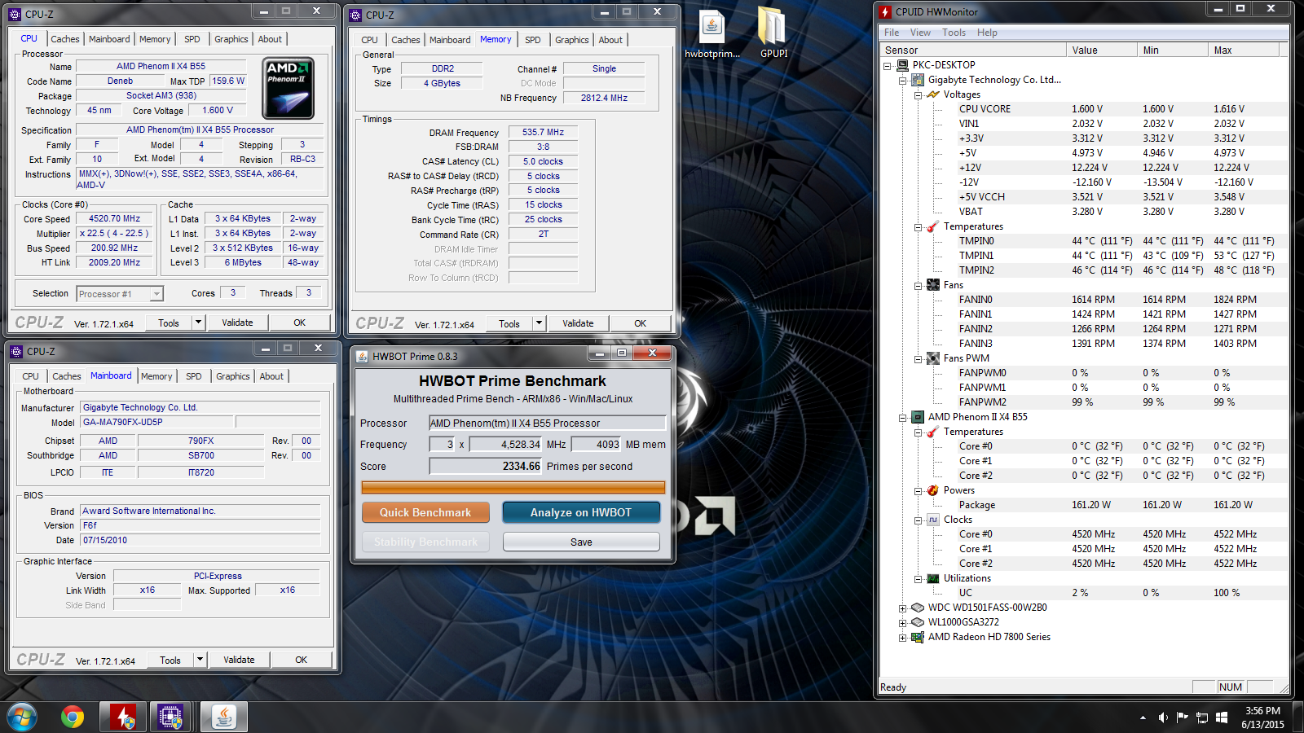Click the Processor name field in HWBOT Prime
1304x733 pixels.
coord(547,423)
